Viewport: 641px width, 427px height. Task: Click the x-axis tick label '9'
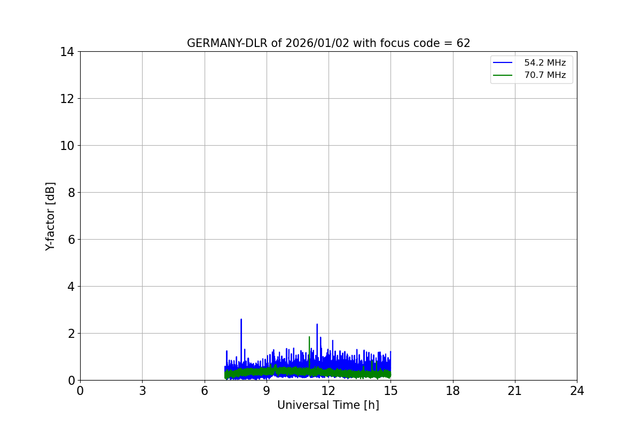tap(267, 391)
